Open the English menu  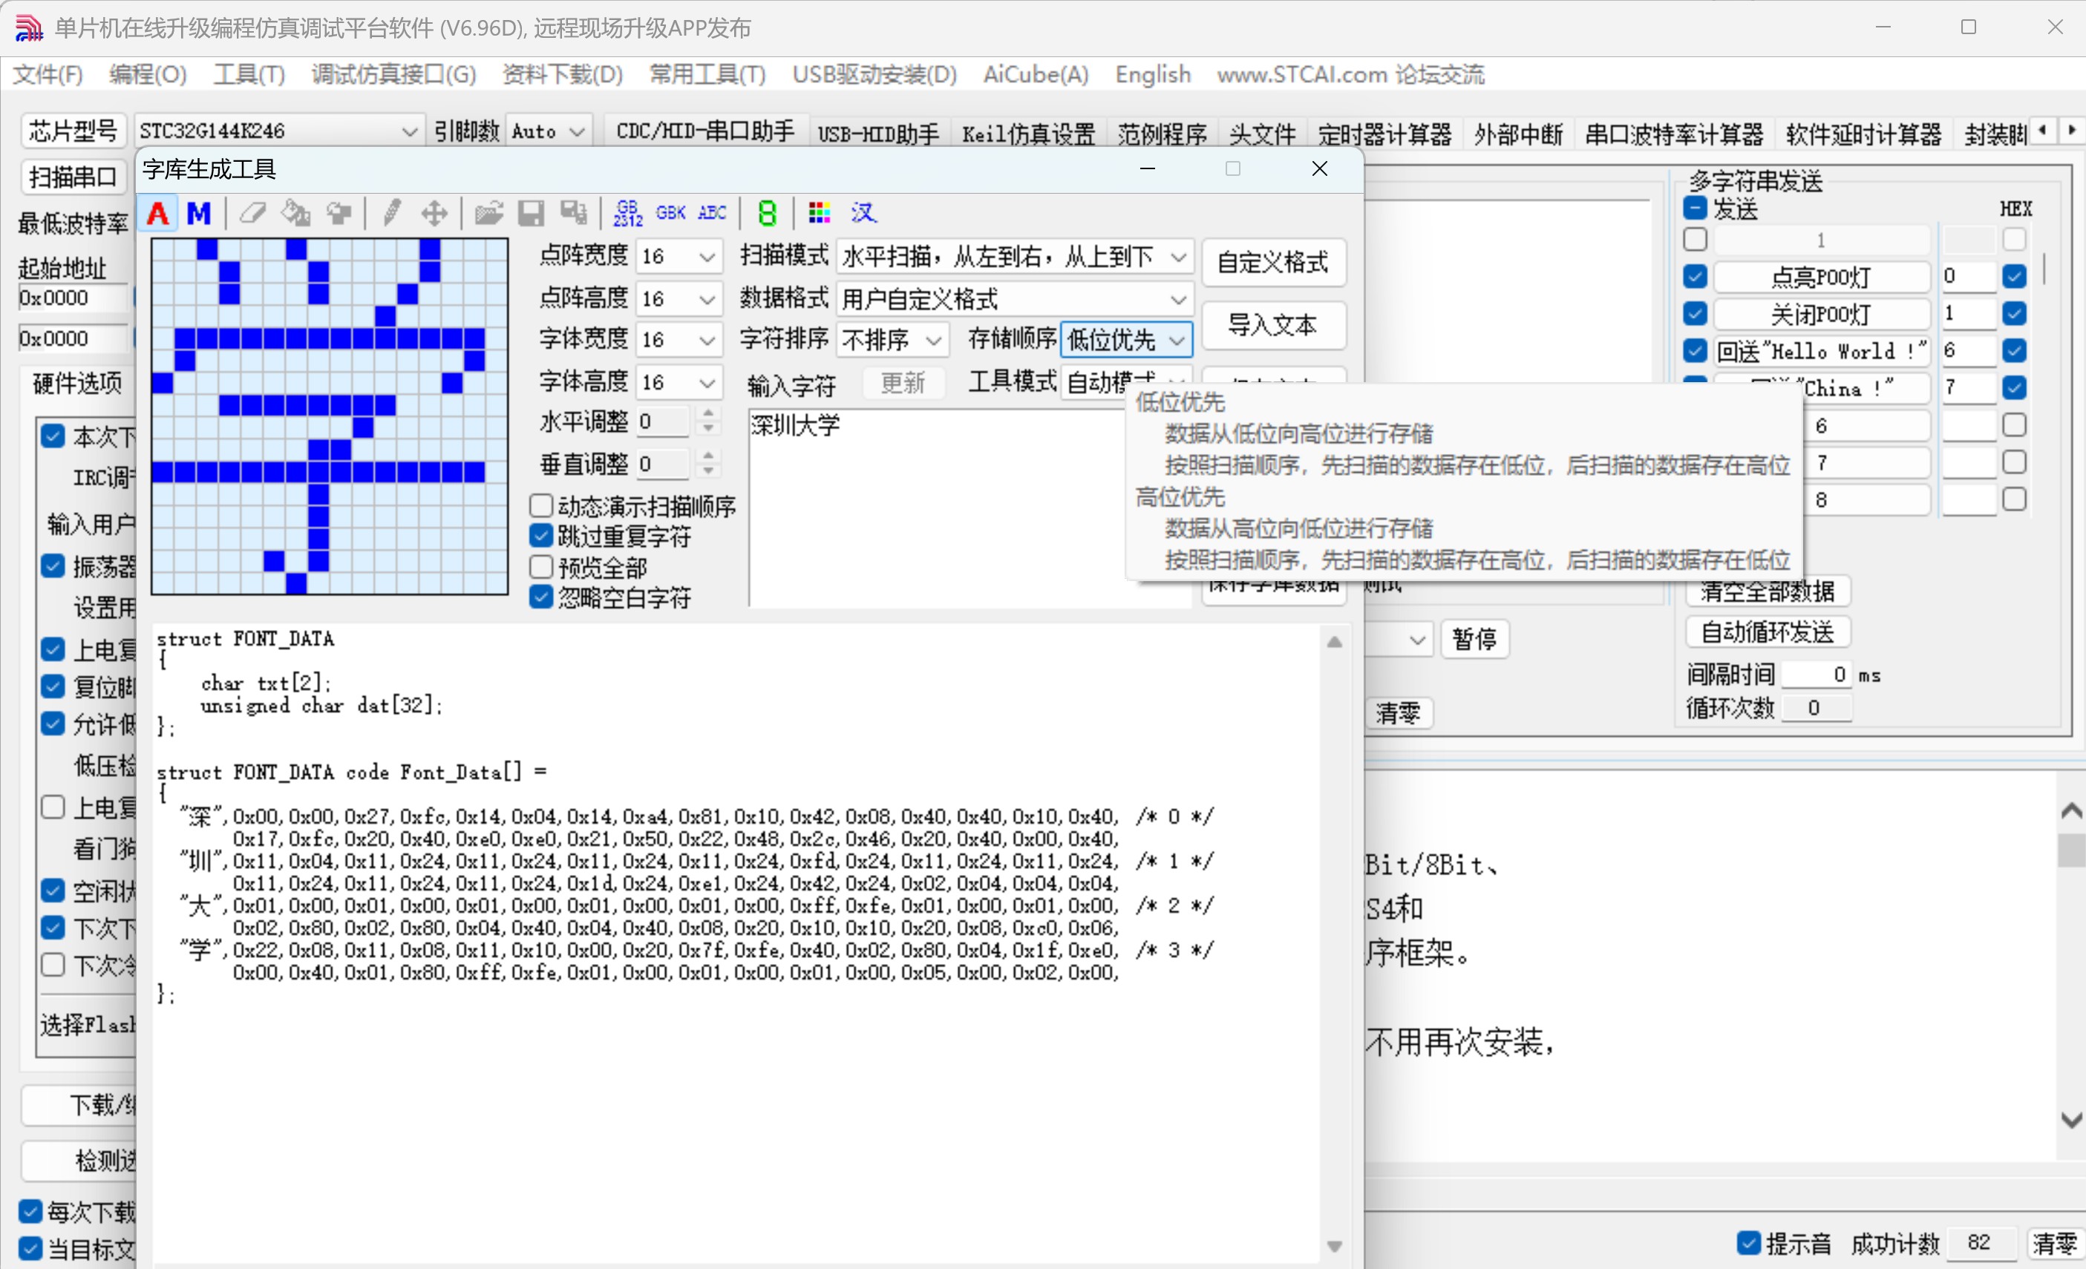(x=1151, y=74)
